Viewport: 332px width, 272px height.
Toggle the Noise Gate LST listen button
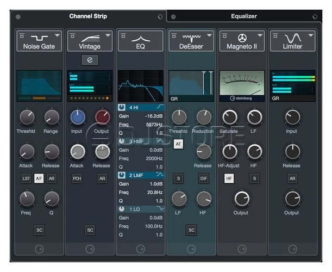[26, 178]
